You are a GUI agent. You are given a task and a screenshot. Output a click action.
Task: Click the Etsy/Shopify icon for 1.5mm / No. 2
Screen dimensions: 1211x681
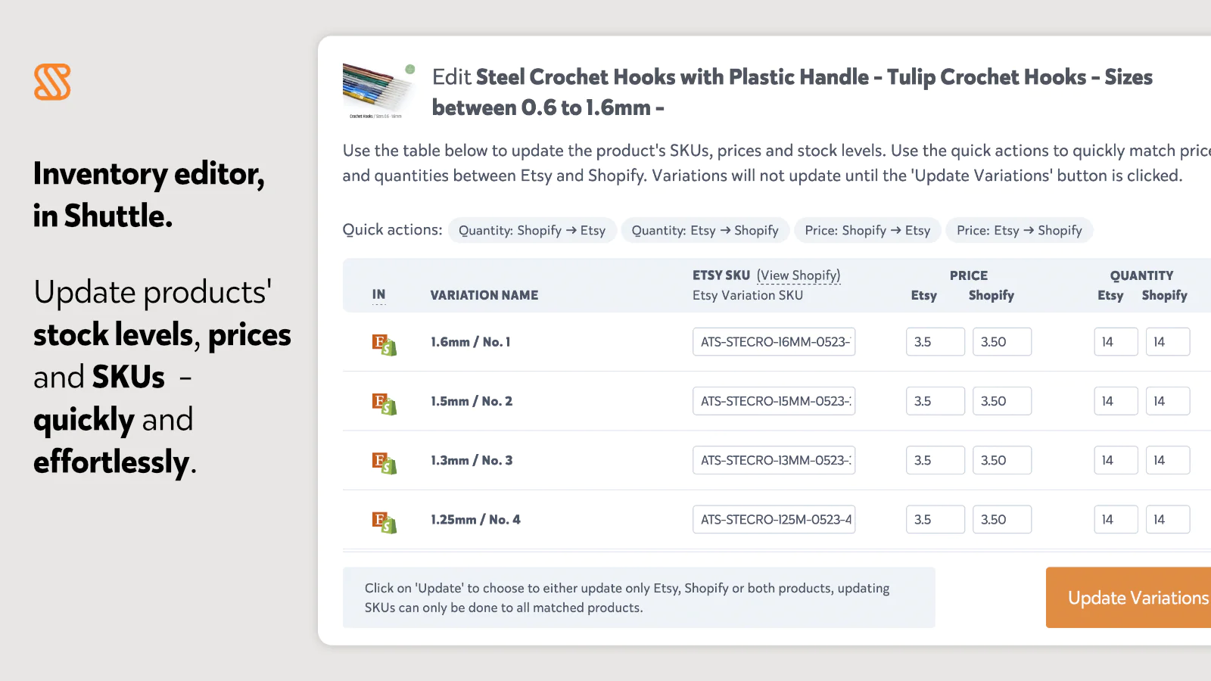[x=384, y=403]
